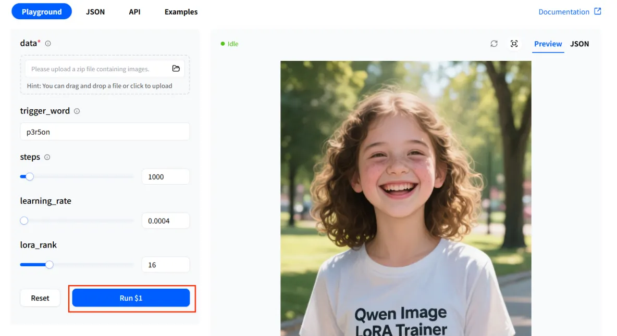Go to the Examples tab
Screen dimensions: 617x336
click(x=181, y=12)
